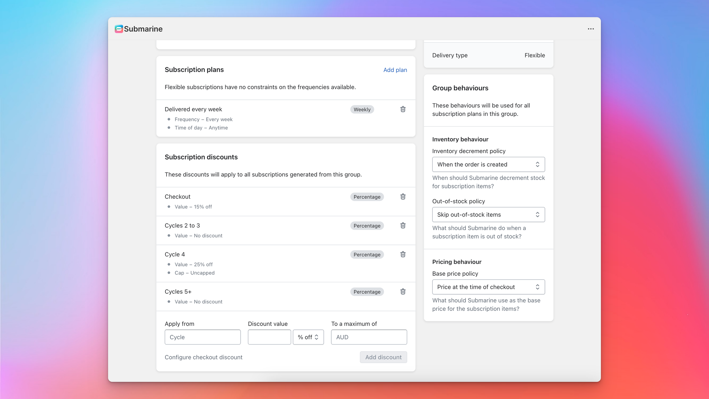Image resolution: width=709 pixels, height=399 pixels.
Task: Click Configure checkout discount link
Action: (x=204, y=357)
